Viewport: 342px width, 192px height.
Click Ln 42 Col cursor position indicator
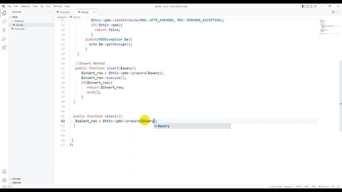(x=275, y=187)
